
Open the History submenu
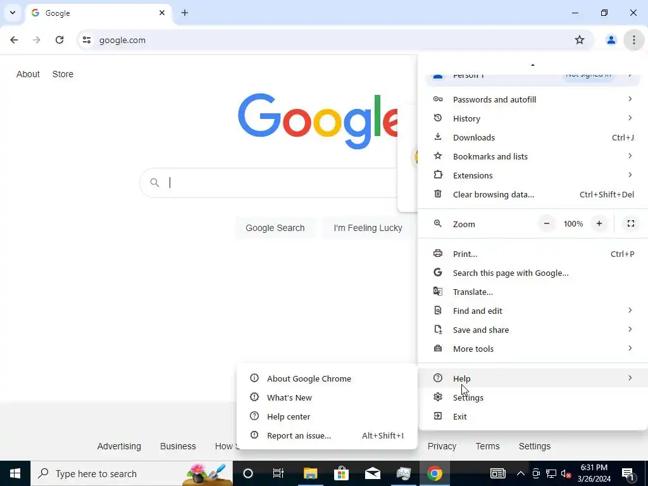[533, 118]
